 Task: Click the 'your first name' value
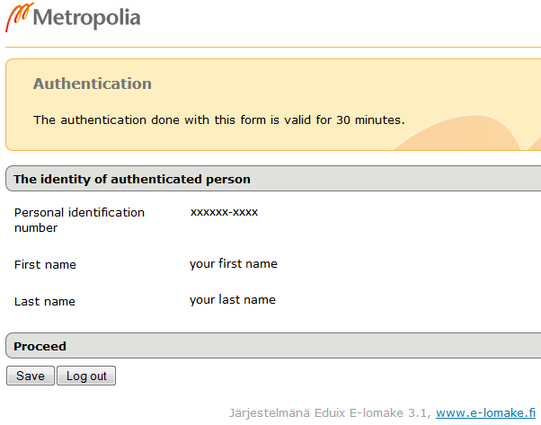coord(234,264)
